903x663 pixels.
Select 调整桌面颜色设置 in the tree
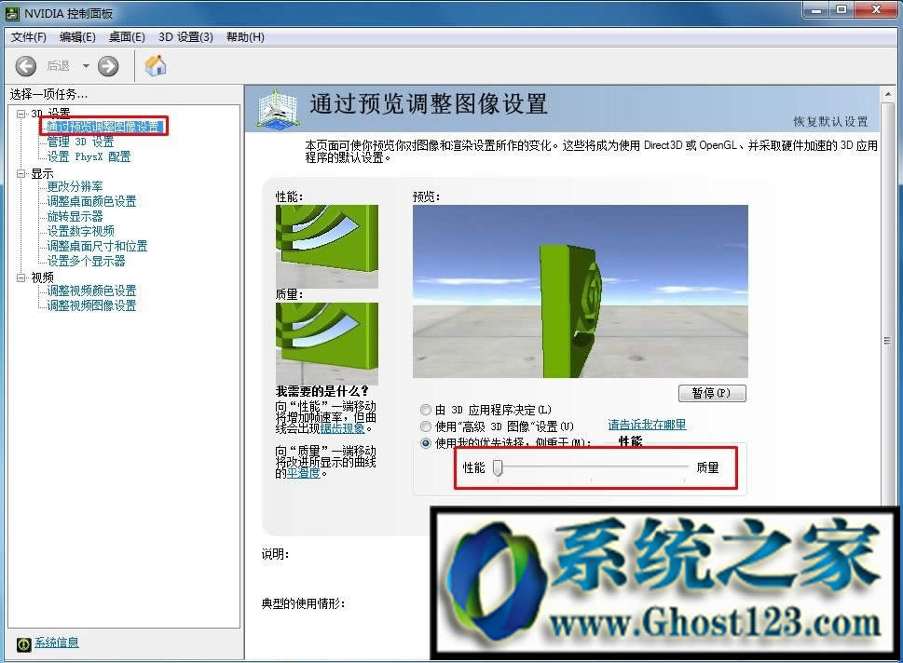[x=91, y=201]
